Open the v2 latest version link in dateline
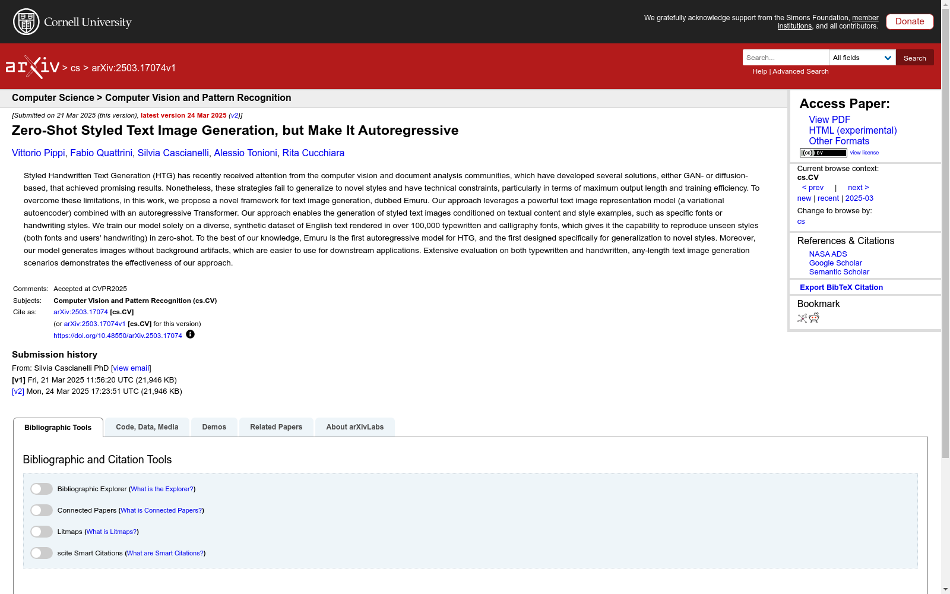The width and height of the screenshot is (950, 594). [235, 116]
